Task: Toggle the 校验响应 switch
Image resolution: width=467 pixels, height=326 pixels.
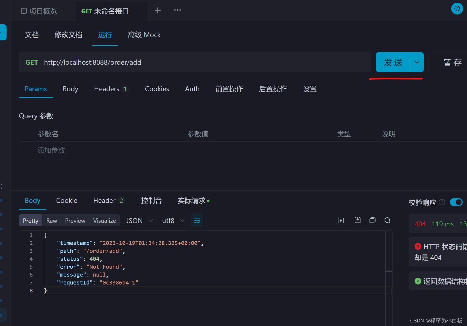Action: point(456,202)
